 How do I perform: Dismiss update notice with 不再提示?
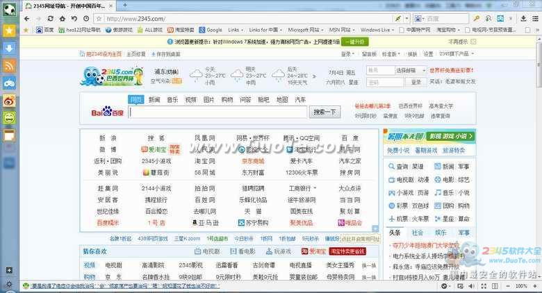tap(458, 42)
